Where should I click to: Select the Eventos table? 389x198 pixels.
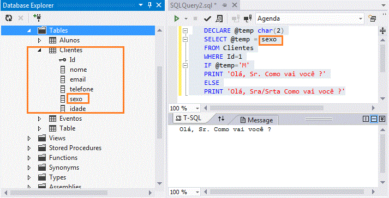tap(70, 119)
